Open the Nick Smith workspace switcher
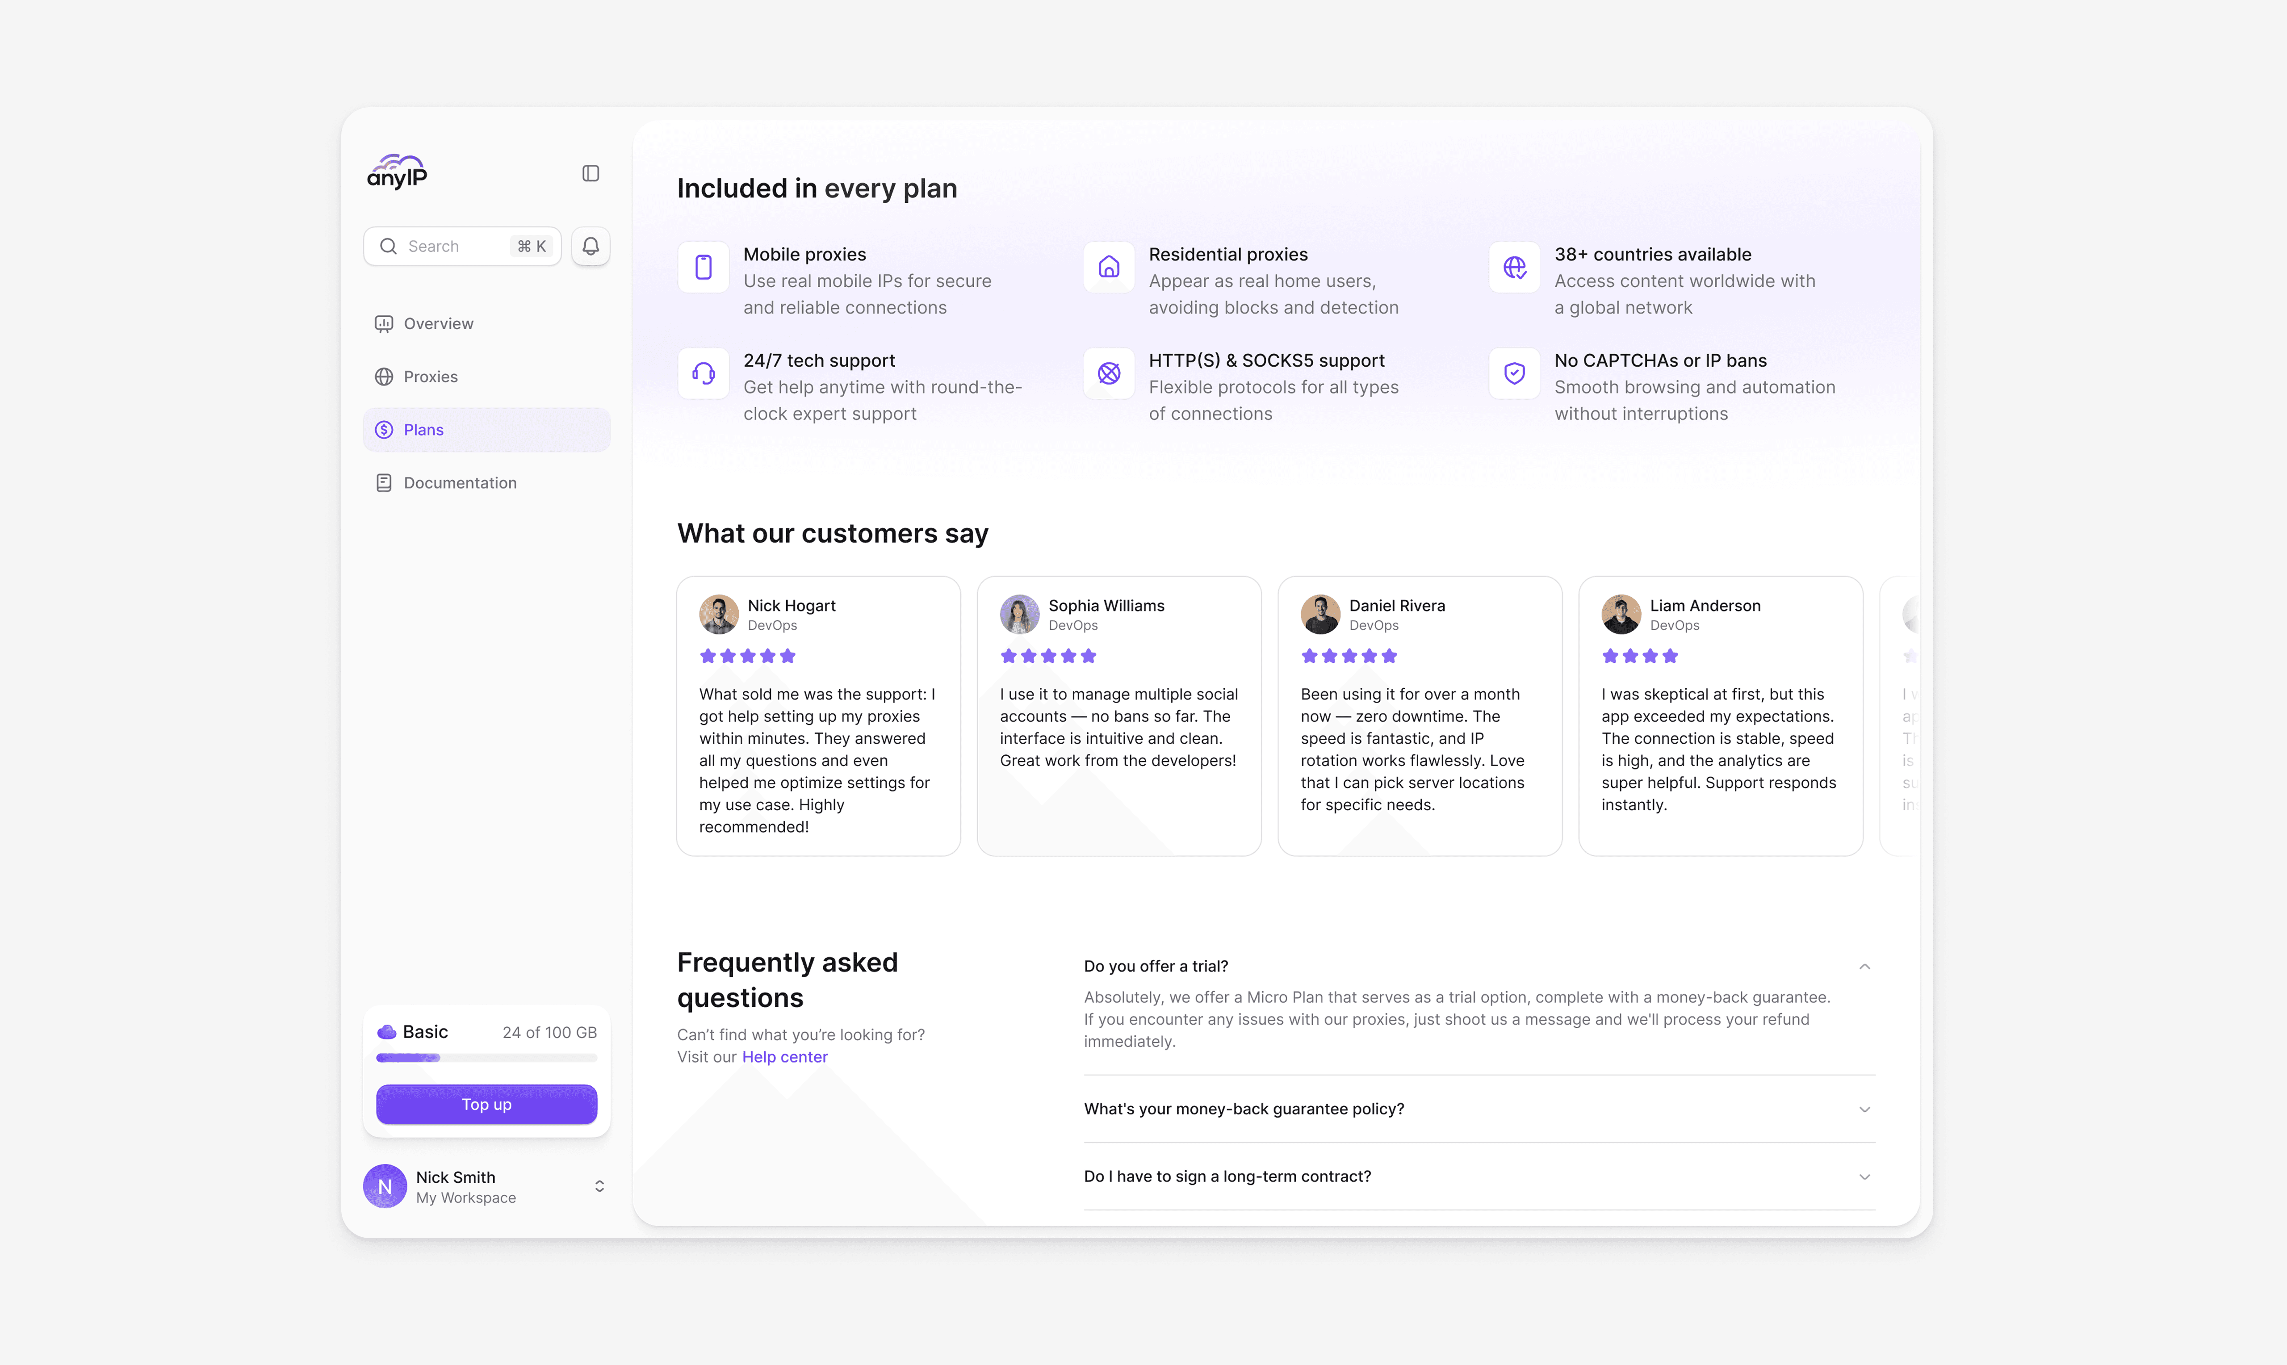 click(599, 1186)
